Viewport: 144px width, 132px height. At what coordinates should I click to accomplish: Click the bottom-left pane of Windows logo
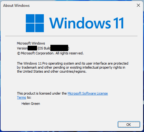pos(30,28)
